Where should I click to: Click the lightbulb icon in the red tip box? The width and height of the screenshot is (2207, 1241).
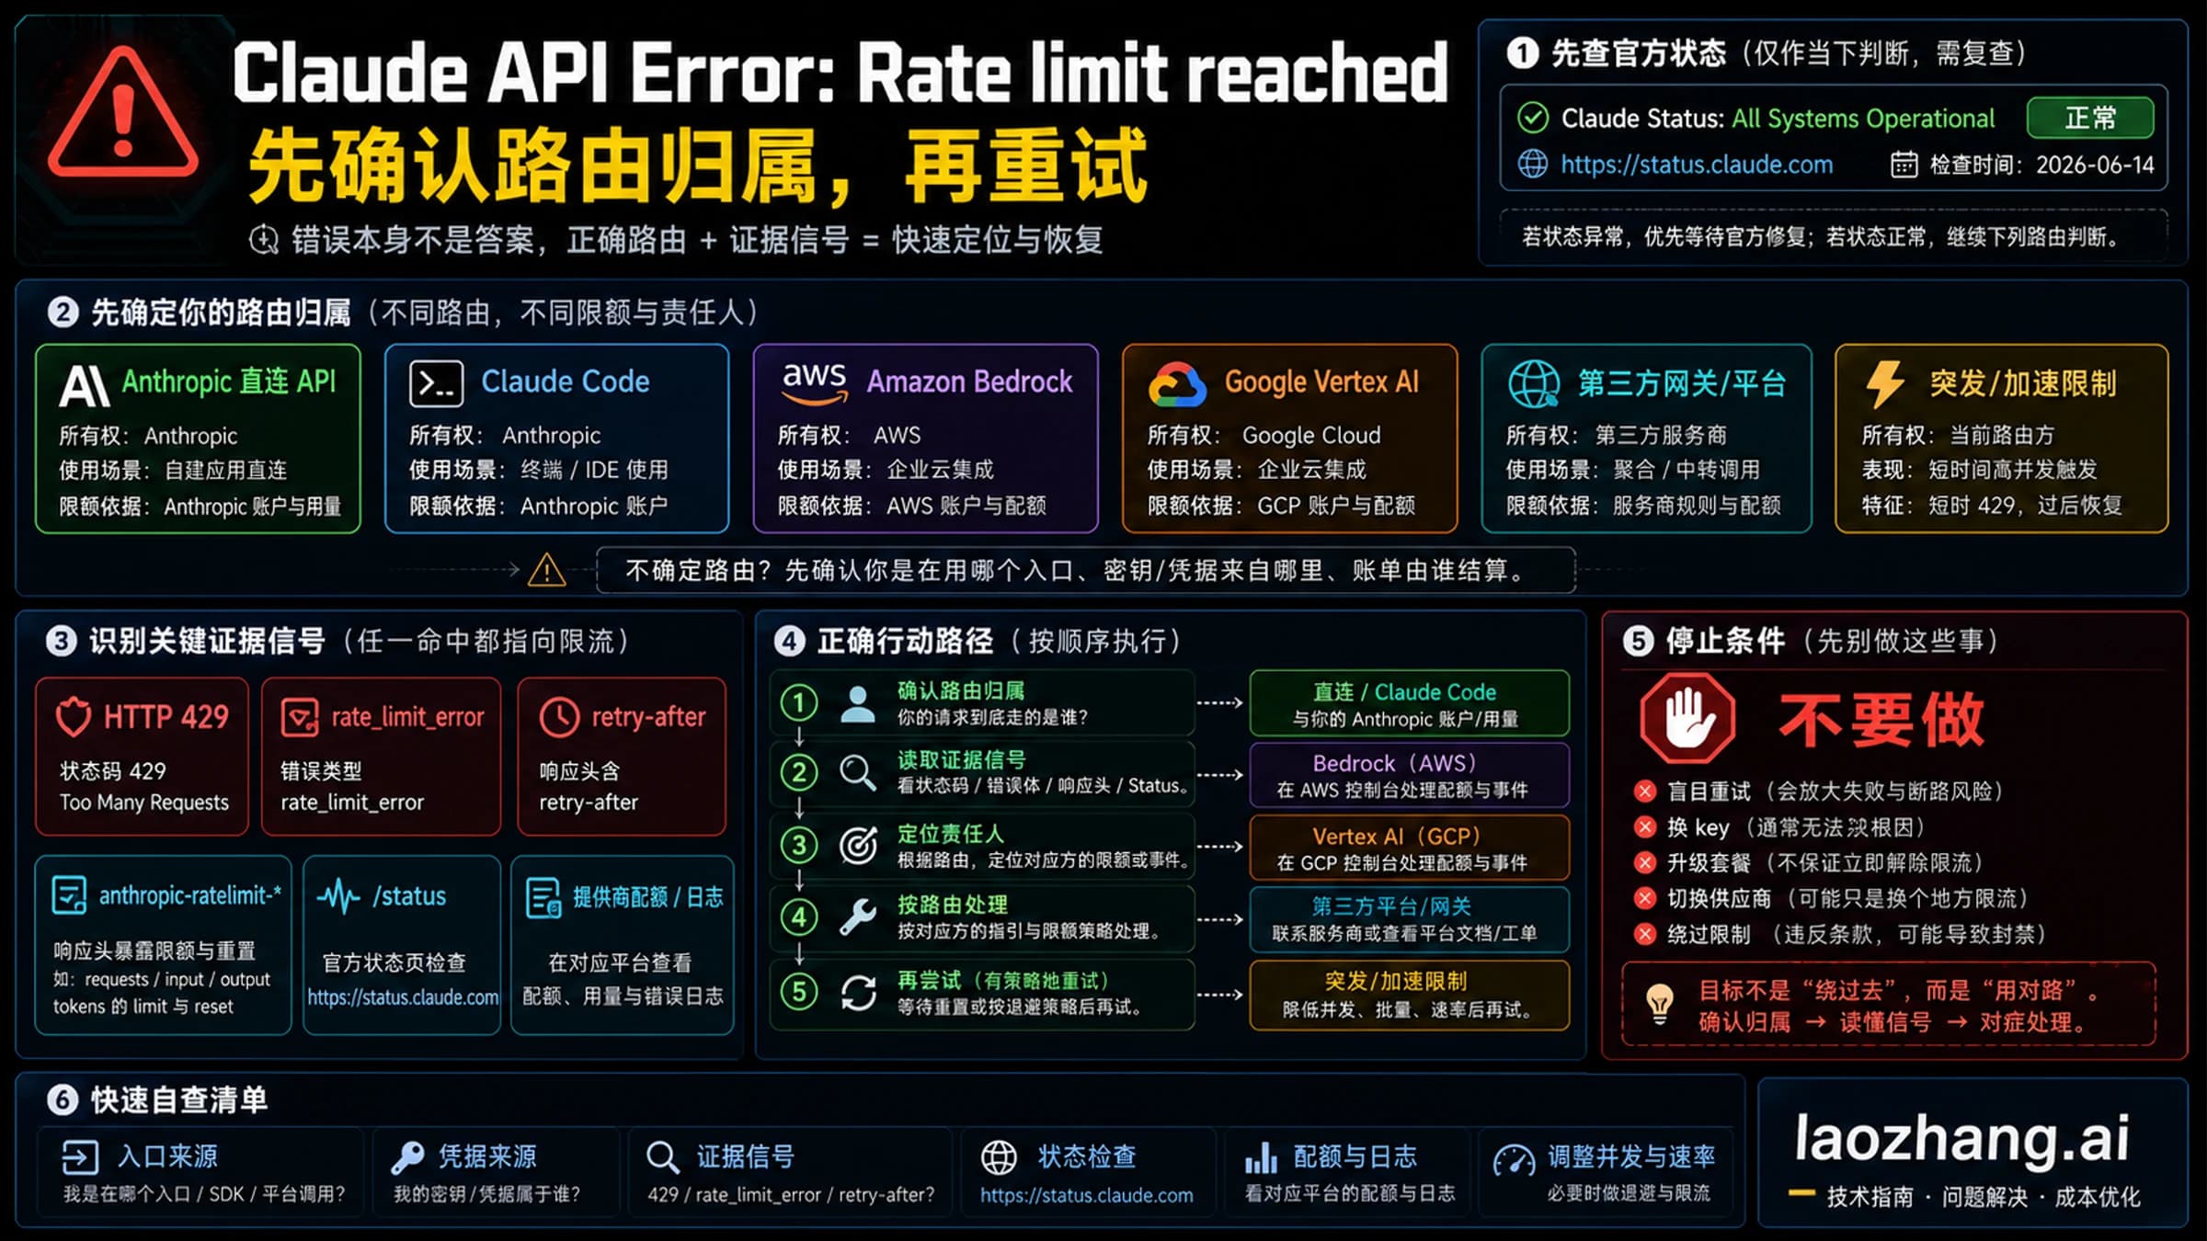[1660, 1005]
